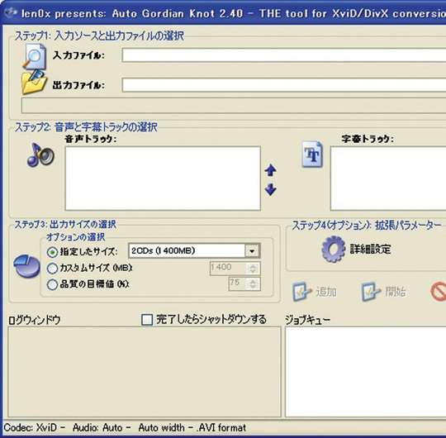Image resolution: width=446 pixels, height=438 pixels.
Task: Click the ステップ1 section heading
Action: click(x=99, y=36)
